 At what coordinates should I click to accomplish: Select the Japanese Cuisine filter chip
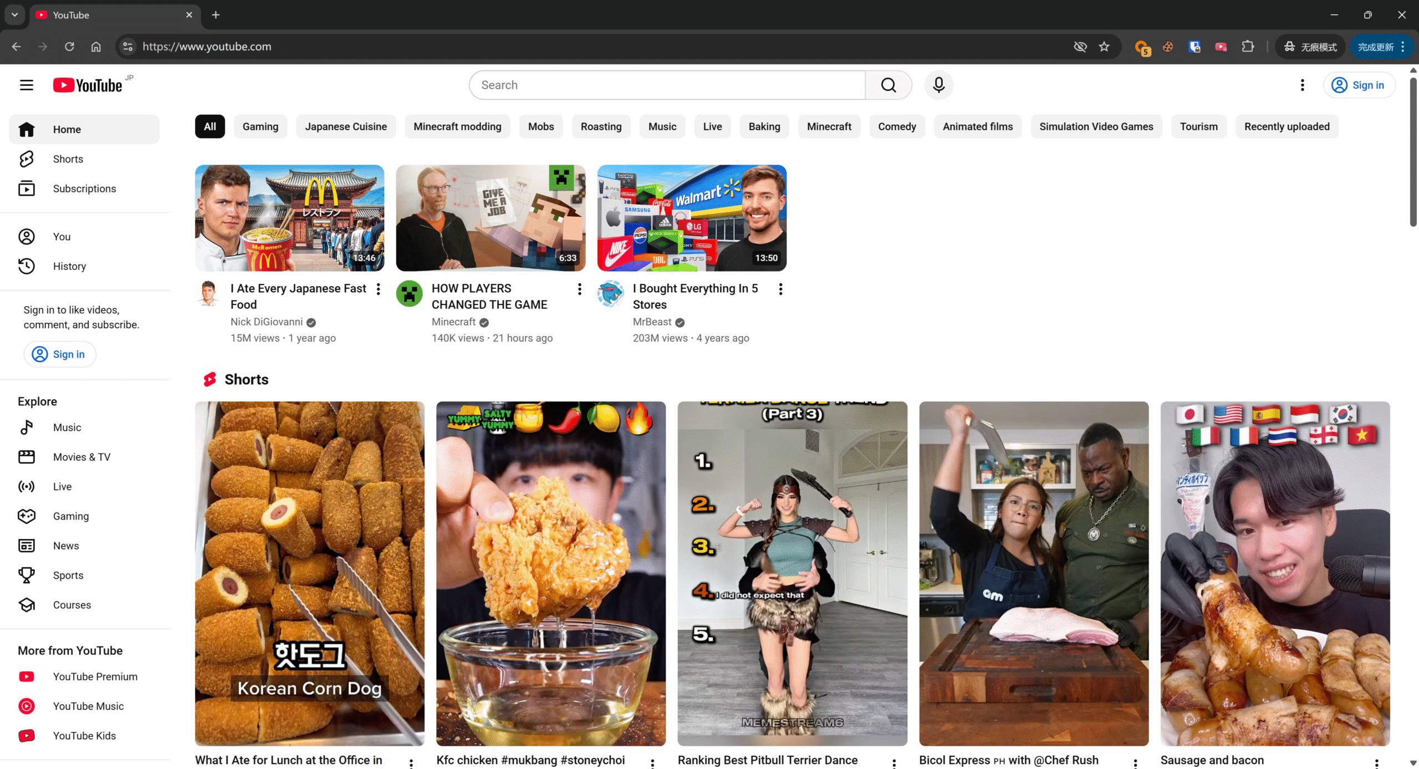click(x=346, y=126)
